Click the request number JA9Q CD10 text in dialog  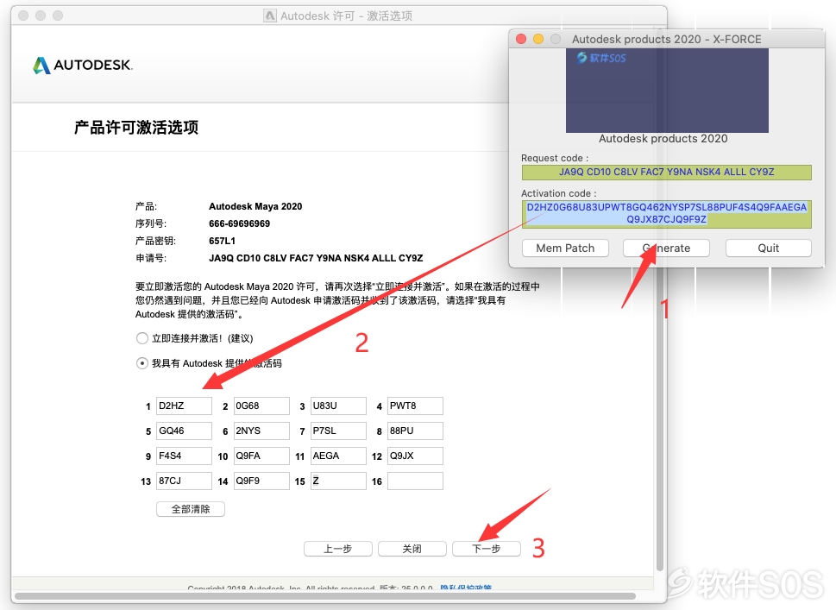click(x=316, y=258)
